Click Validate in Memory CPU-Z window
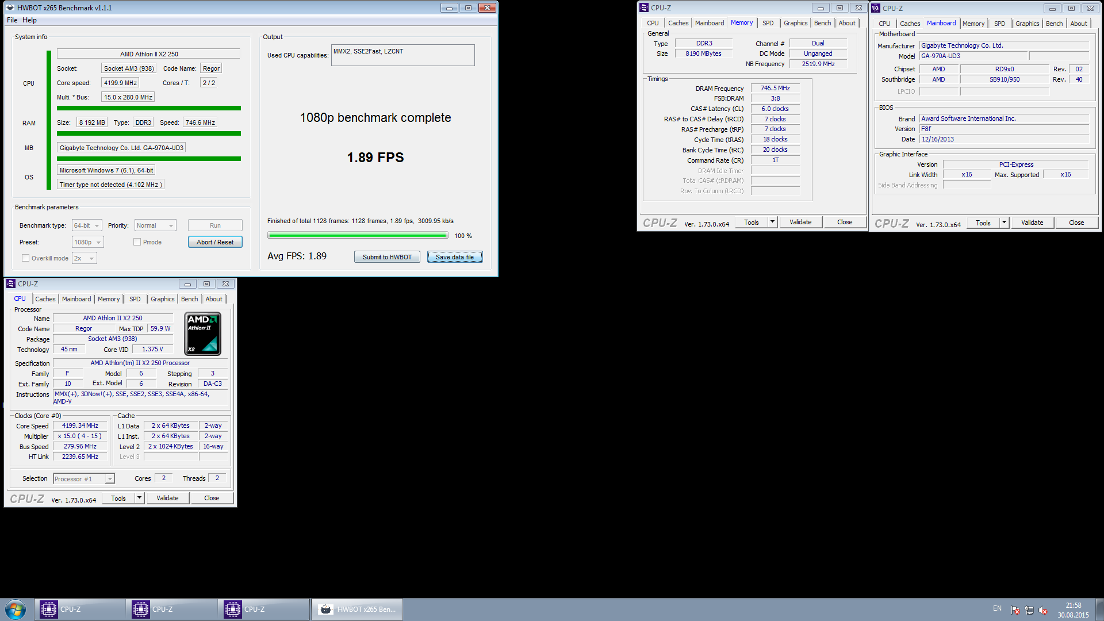The height and width of the screenshot is (621, 1104). (x=800, y=222)
